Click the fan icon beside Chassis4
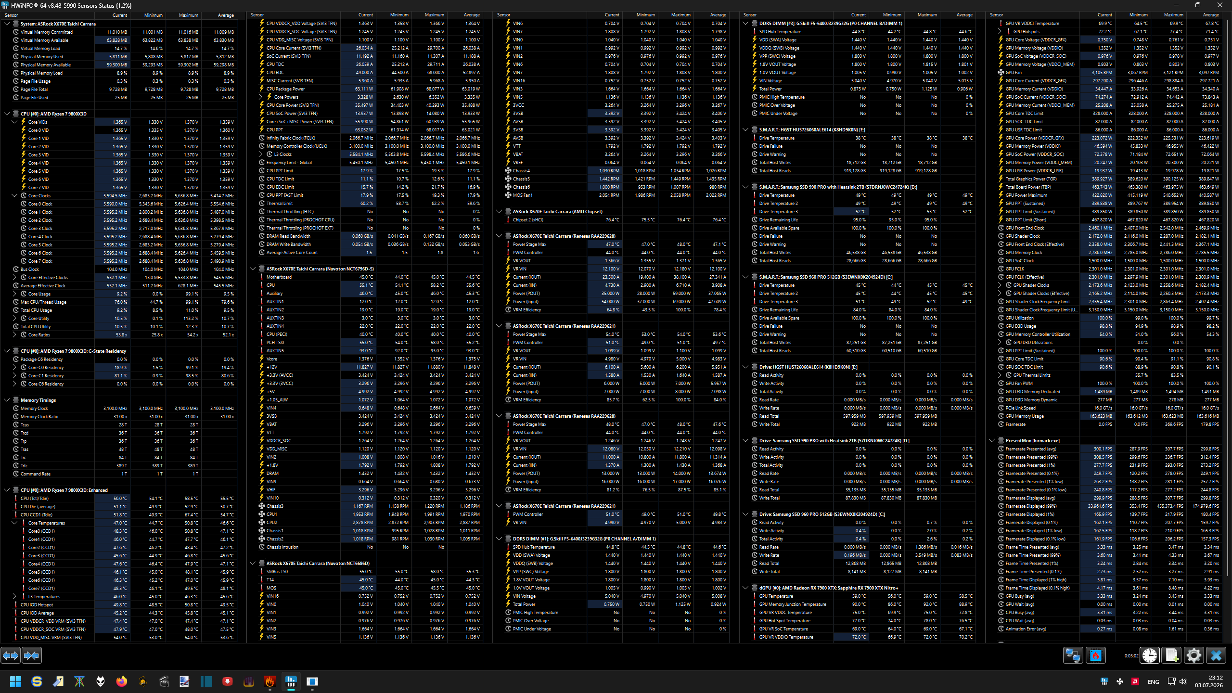Screen dimensions: 1232x693 [508, 171]
